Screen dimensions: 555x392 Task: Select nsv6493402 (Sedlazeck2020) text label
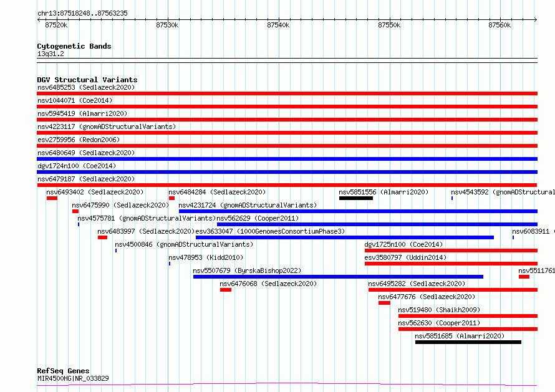tap(95, 192)
